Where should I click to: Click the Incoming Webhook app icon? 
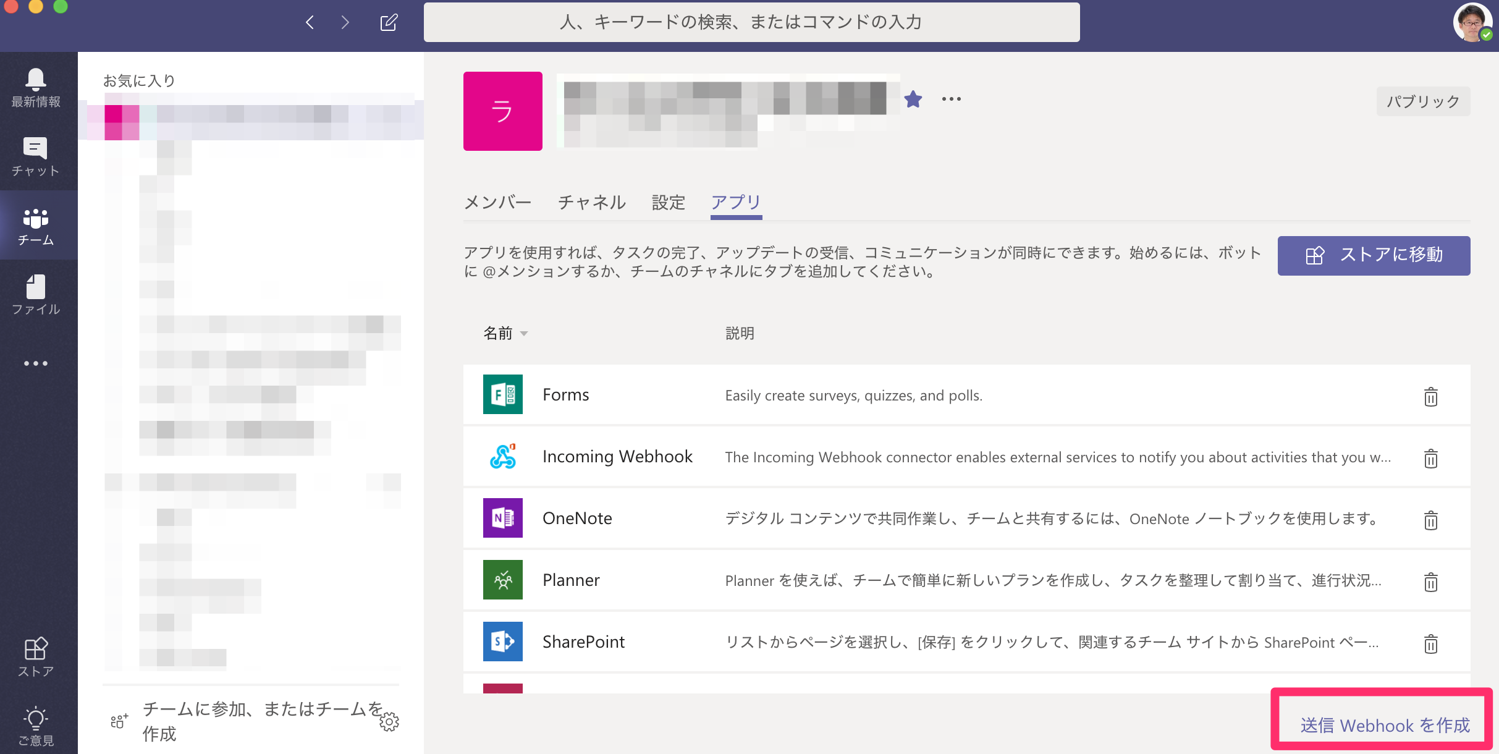coord(503,456)
